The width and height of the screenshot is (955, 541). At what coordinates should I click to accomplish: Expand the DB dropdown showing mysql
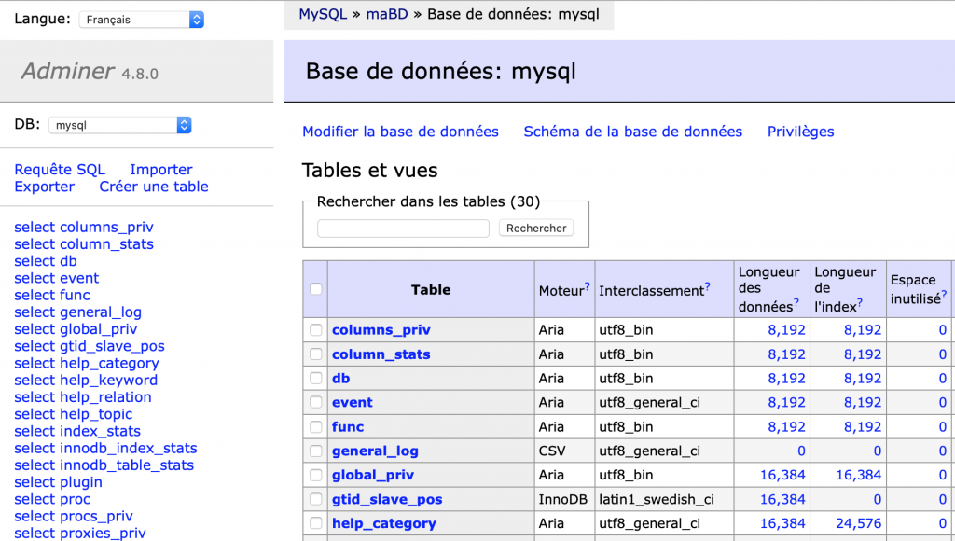pos(119,125)
